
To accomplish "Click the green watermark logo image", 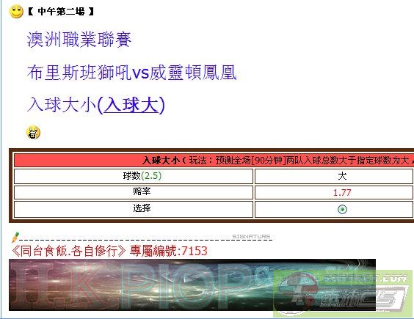I will click(x=343, y=293).
